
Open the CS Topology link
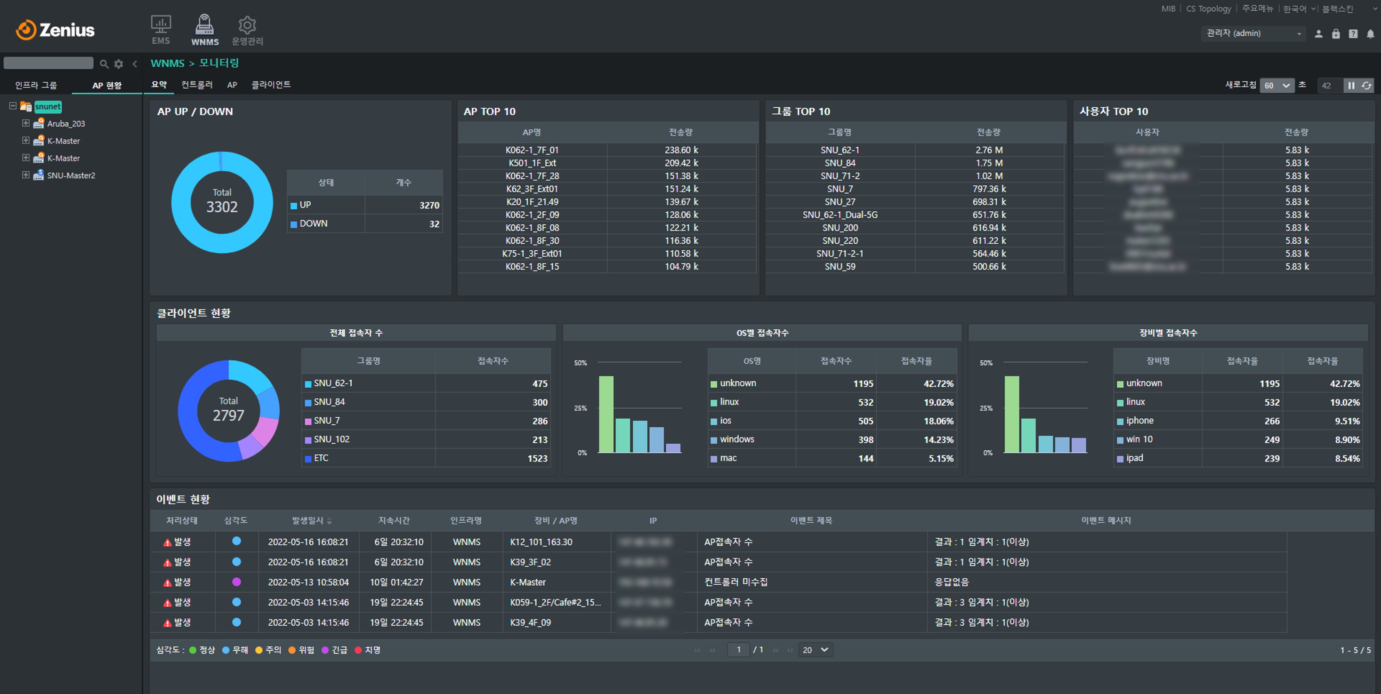point(1208,8)
